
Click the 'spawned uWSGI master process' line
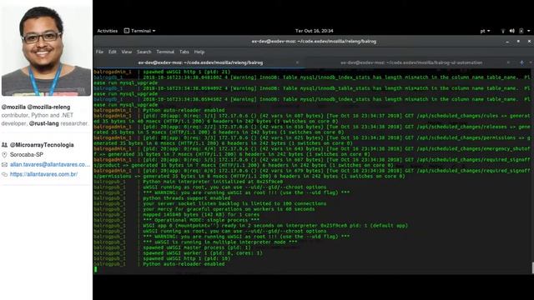[197, 247]
